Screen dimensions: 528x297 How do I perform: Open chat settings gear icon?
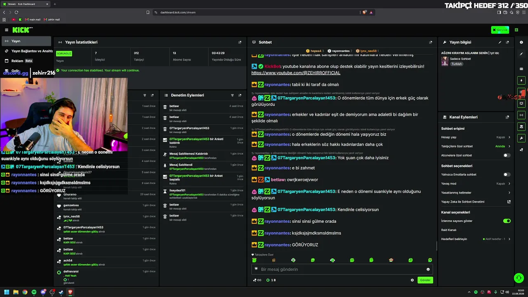(412, 280)
